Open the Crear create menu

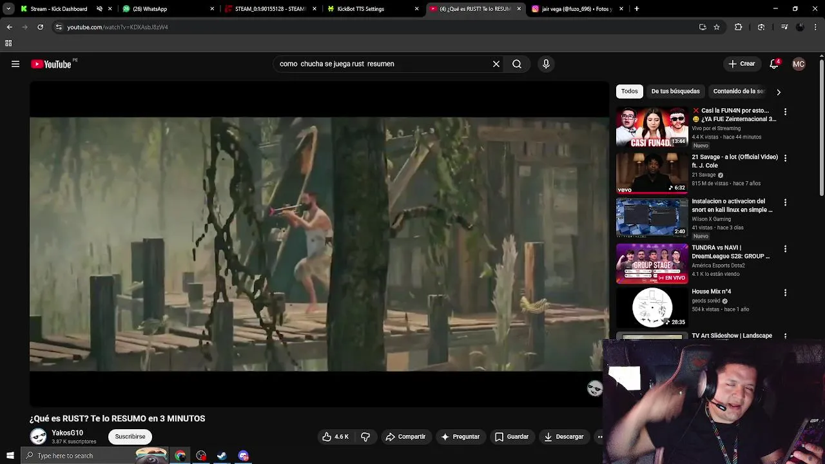741,64
